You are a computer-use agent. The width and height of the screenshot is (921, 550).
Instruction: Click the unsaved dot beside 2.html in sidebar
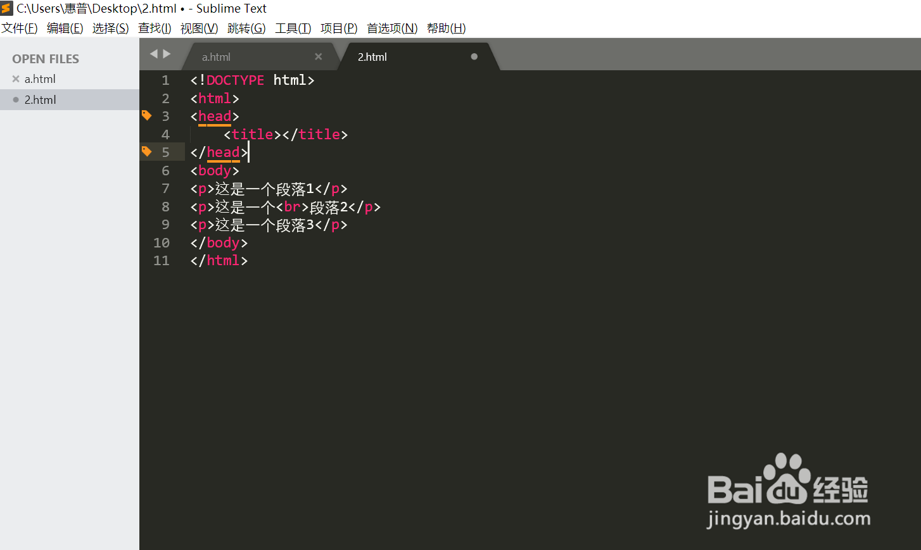pos(16,99)
